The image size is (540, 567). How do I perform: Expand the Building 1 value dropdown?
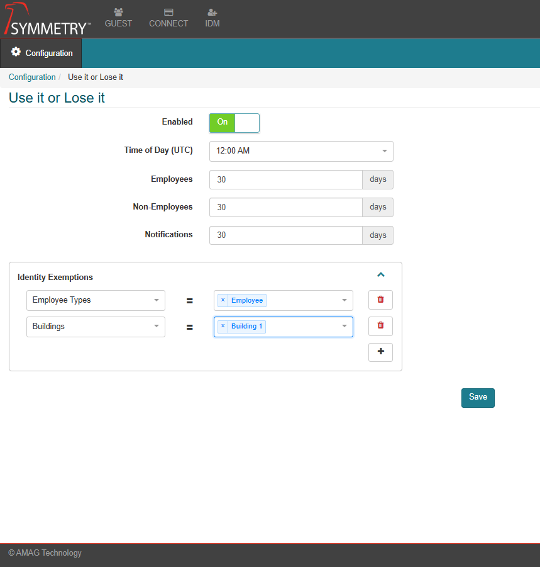[344, 327]
